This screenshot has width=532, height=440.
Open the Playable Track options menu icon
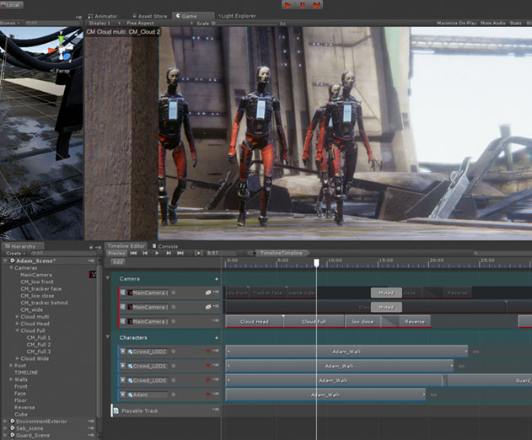(216, 410)
